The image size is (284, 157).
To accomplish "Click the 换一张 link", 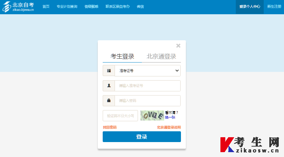I will click(x=170, y=117).
